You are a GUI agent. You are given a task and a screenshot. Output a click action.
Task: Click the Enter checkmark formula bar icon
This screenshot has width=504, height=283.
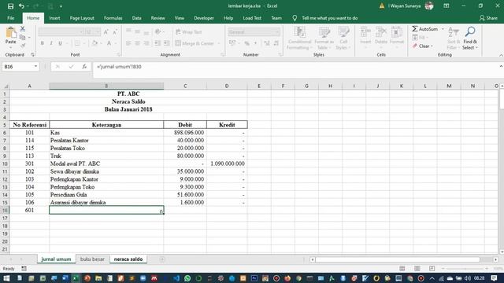[x=71, y=67]
